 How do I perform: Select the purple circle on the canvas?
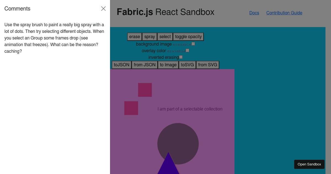point(178,144)
